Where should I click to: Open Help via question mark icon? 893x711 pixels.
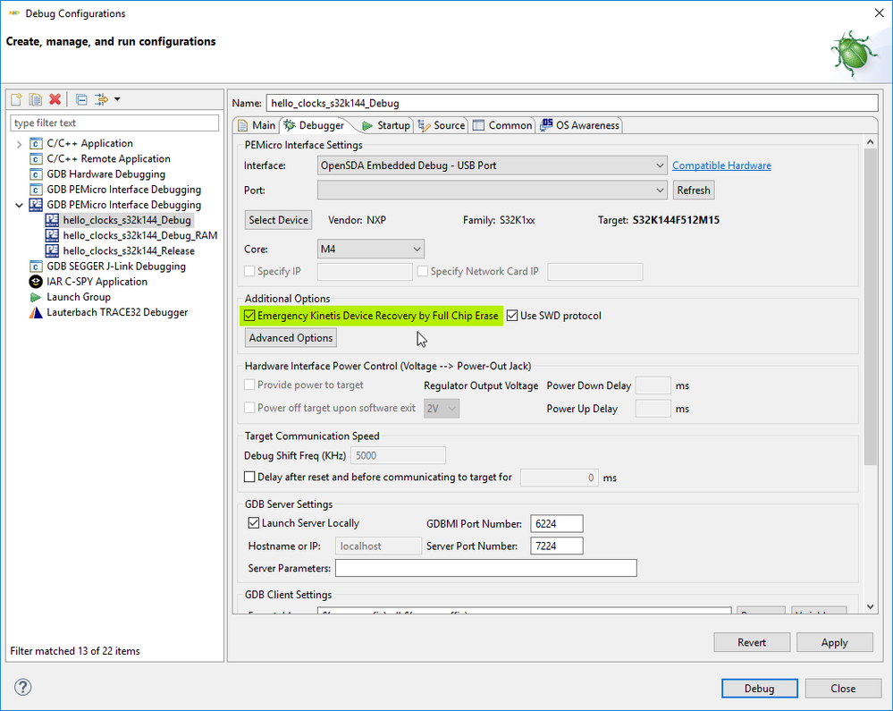click(x=22, y=687)
